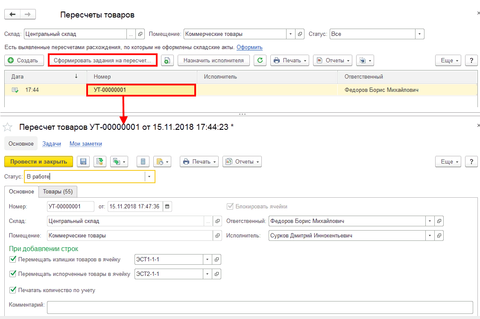Image resolution: width=480 pixels, height=319 pixels.
Task: Click 'Провести и закрыть' button
Action: click(38, 162)
